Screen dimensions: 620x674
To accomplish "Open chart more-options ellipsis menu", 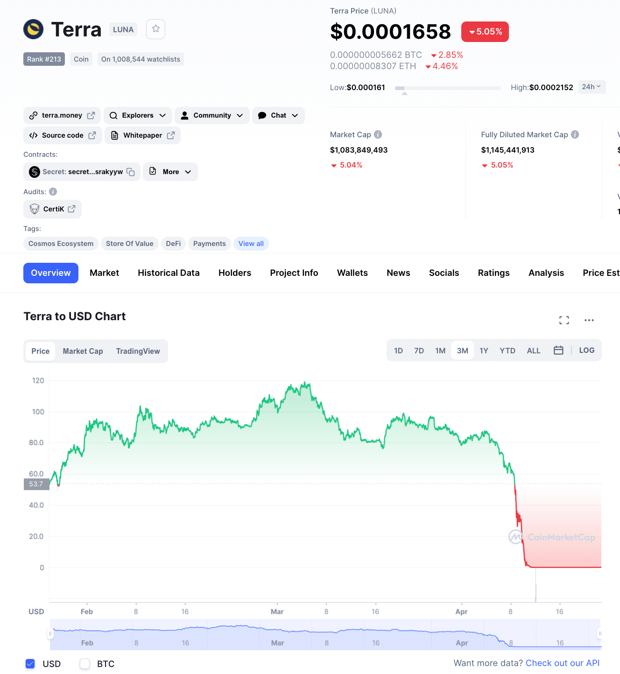I will 589,320.
